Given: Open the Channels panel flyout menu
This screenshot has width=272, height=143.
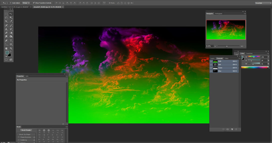Looking at the screenshot, I should tap(239, 58).
